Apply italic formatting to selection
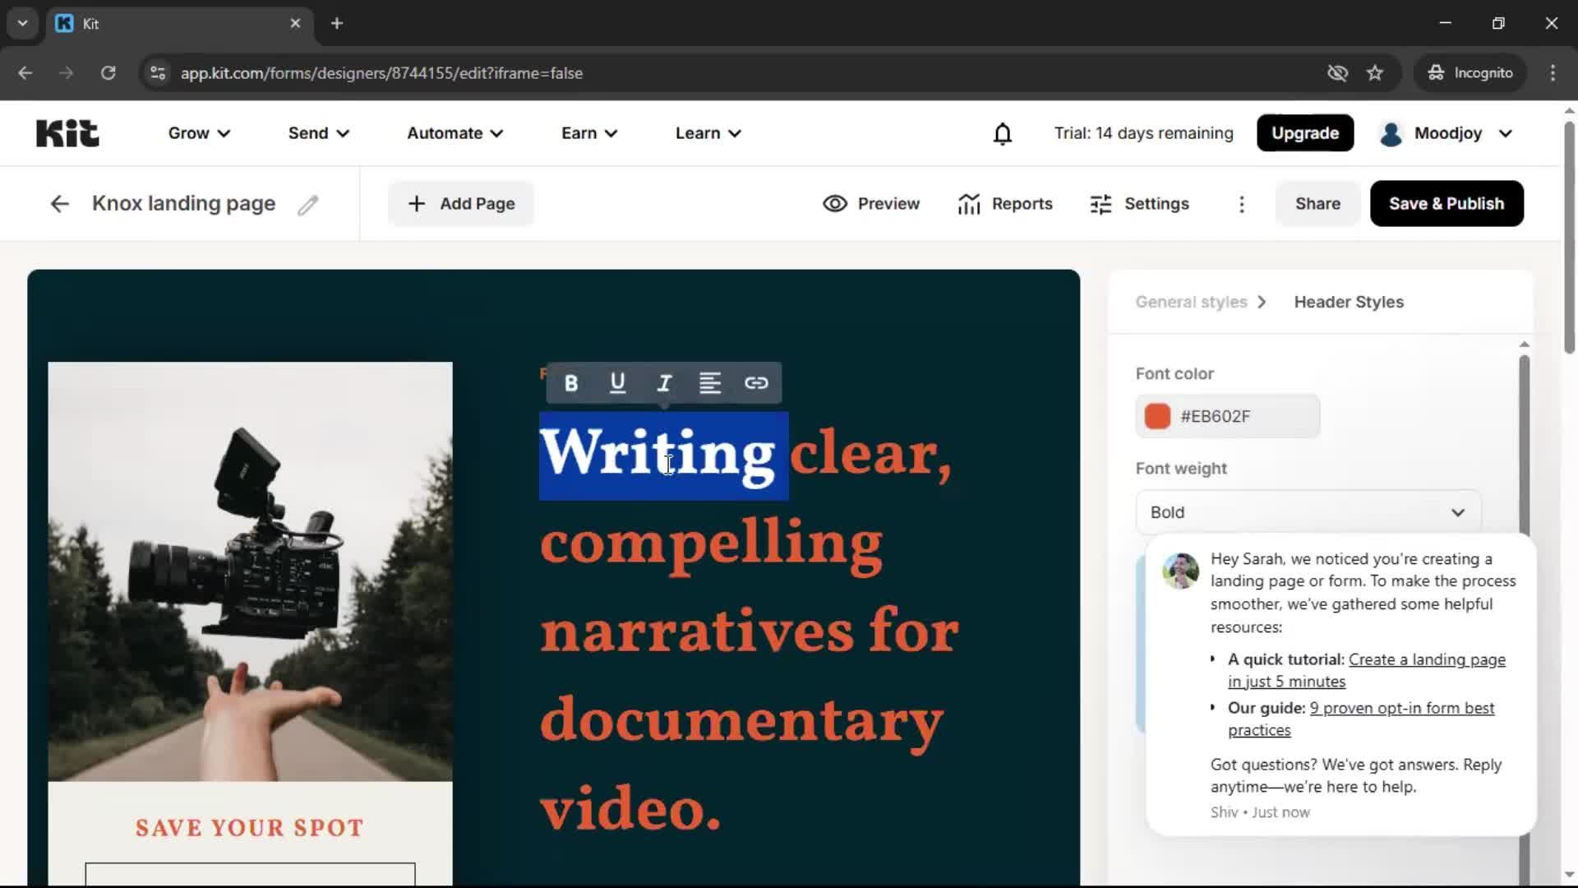This screenshot has width=1578, height=888. pos(663,382)
